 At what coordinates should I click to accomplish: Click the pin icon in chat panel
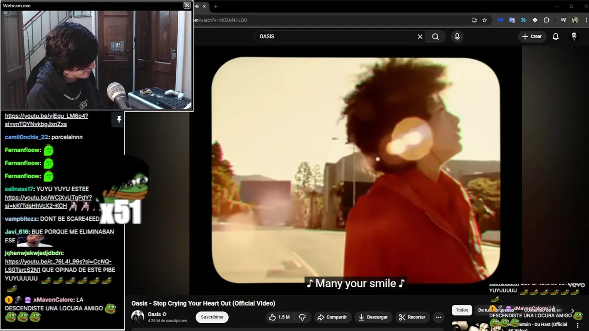pyautogui.click(x=119, y=120)
